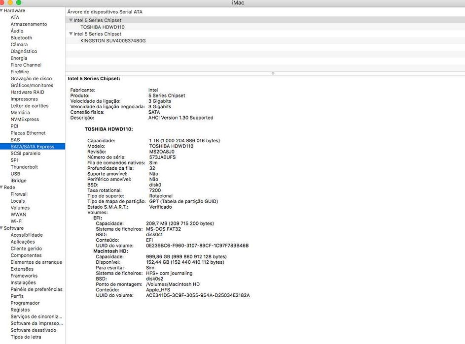Image resolution: width=465 pixels, height=344 pixels.
Task: Open the Energia category
Action: 19,58
